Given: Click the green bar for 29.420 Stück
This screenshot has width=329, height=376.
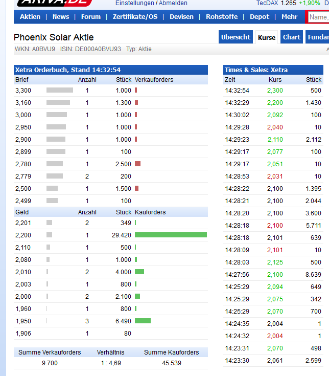Looking at the screenshot, I should (x=171, y=235).
